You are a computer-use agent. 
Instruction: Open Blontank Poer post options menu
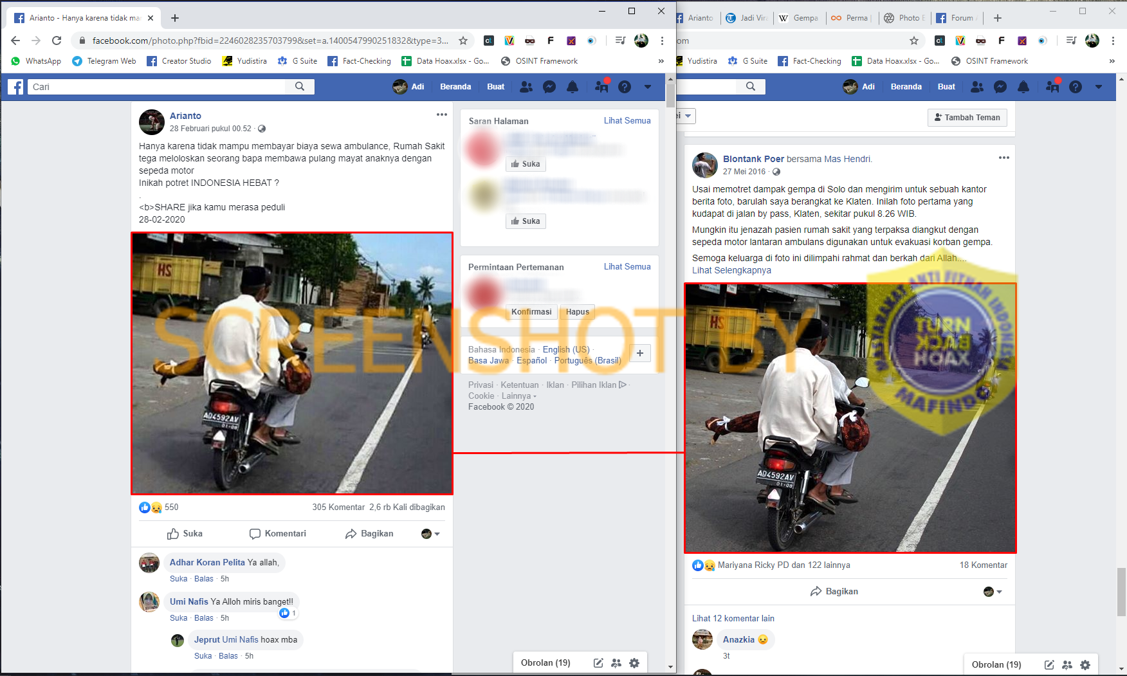pyautogui.click(x=1003, y=158)
